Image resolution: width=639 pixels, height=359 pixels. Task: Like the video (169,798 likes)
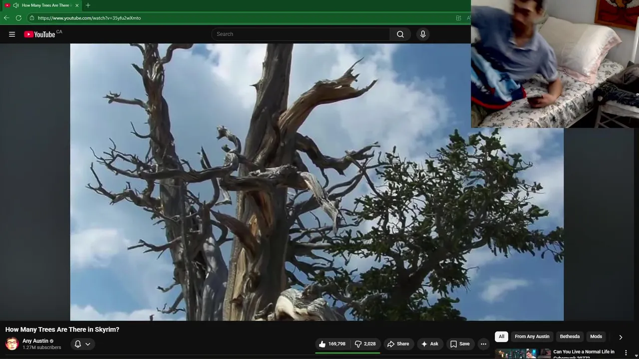(332, 344)
